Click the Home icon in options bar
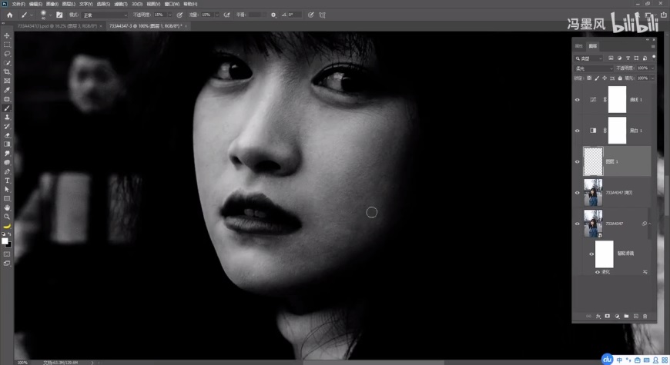The height and width of the screenshot is (365, 670). coord(9,15)
